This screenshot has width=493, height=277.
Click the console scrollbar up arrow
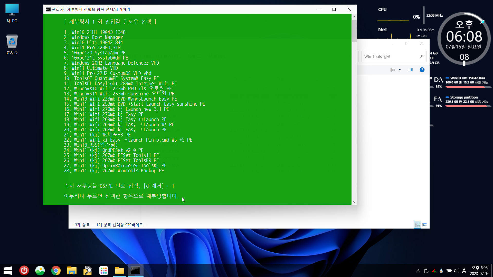click(x=354, y=17)
